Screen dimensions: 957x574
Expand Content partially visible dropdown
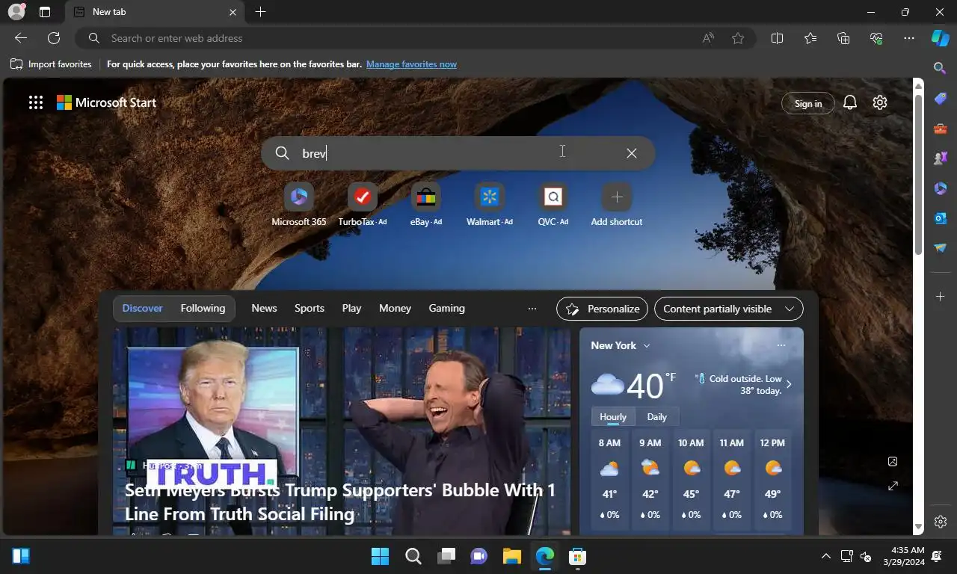point(728,309)
